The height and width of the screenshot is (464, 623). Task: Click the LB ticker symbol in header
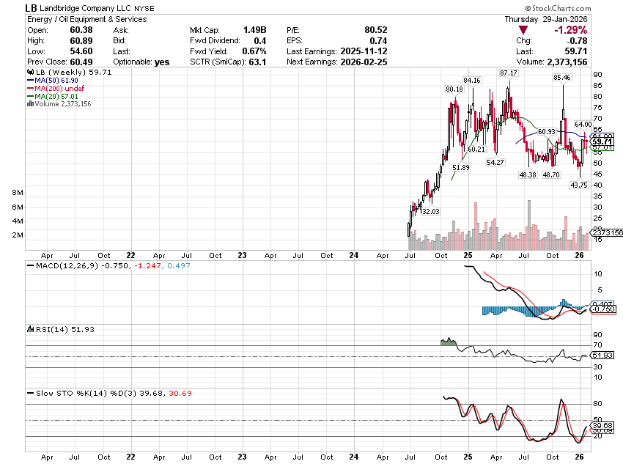point(32,8)
